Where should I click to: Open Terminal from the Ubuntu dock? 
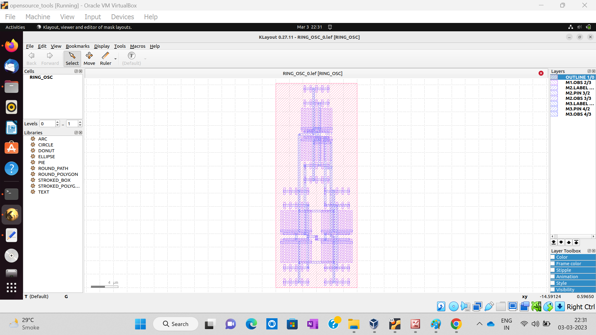(x=11, y=194)
